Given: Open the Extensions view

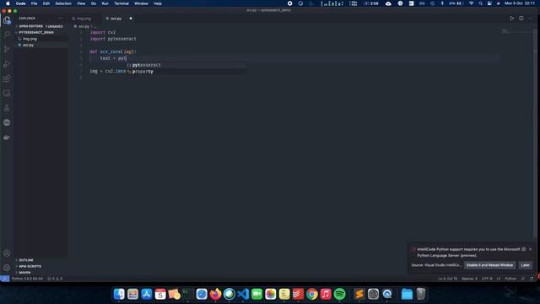Looking at the screenshot, I should [x=7, y=79].
